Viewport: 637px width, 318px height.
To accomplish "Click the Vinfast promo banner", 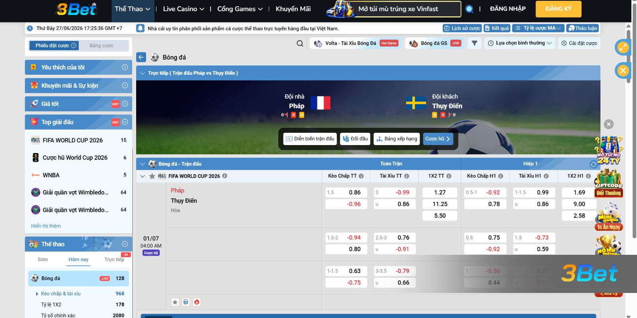I will pos(393,9).
